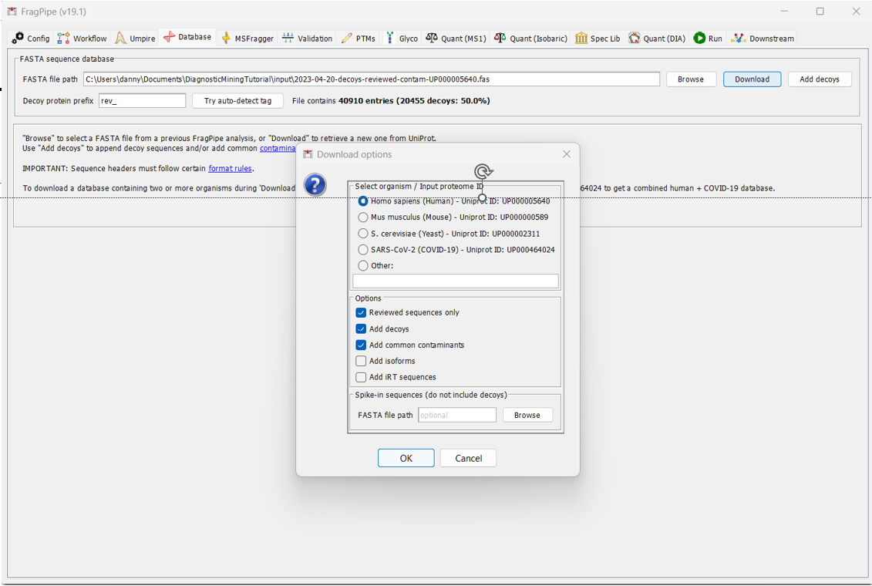
Task: Switch to Quant (Isobaric) tab
Action: [x=531, y=39]
